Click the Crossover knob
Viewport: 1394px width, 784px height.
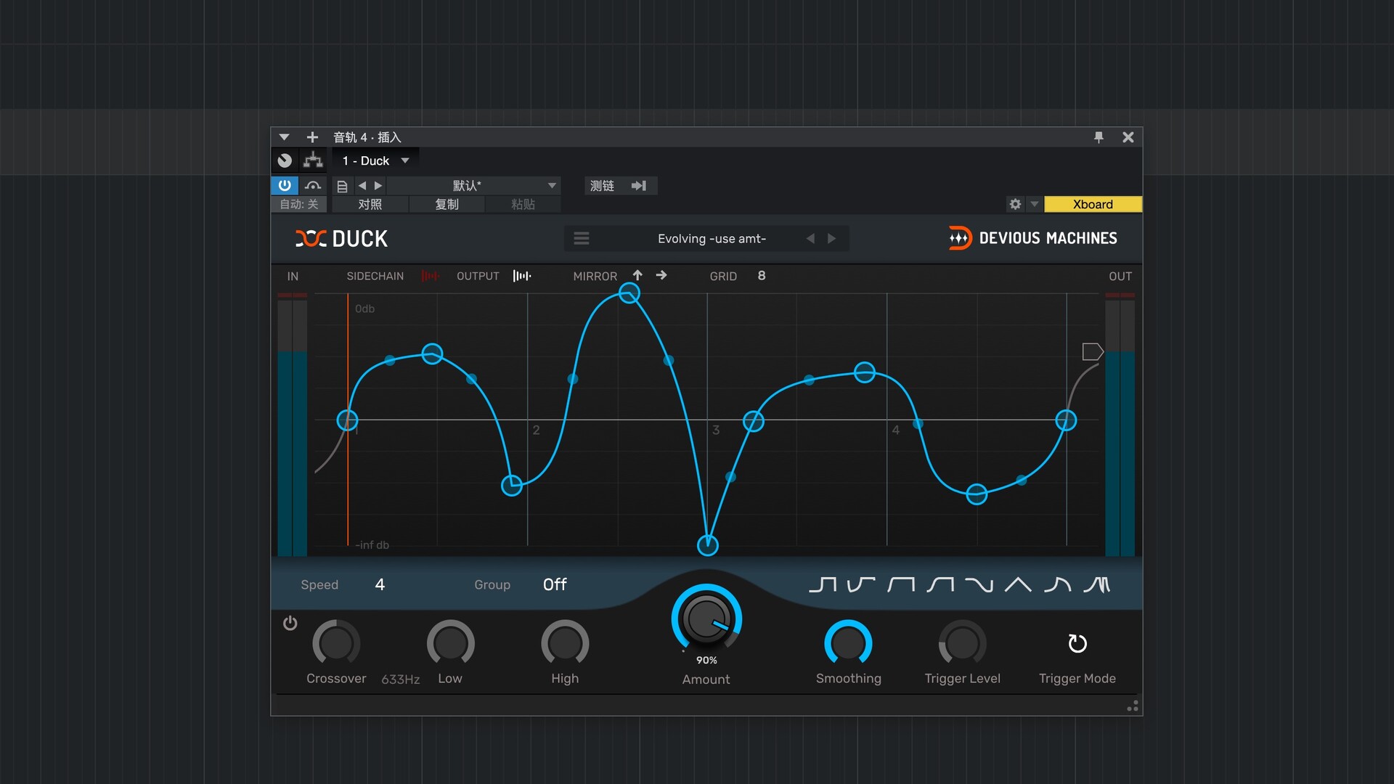(336, 643)
